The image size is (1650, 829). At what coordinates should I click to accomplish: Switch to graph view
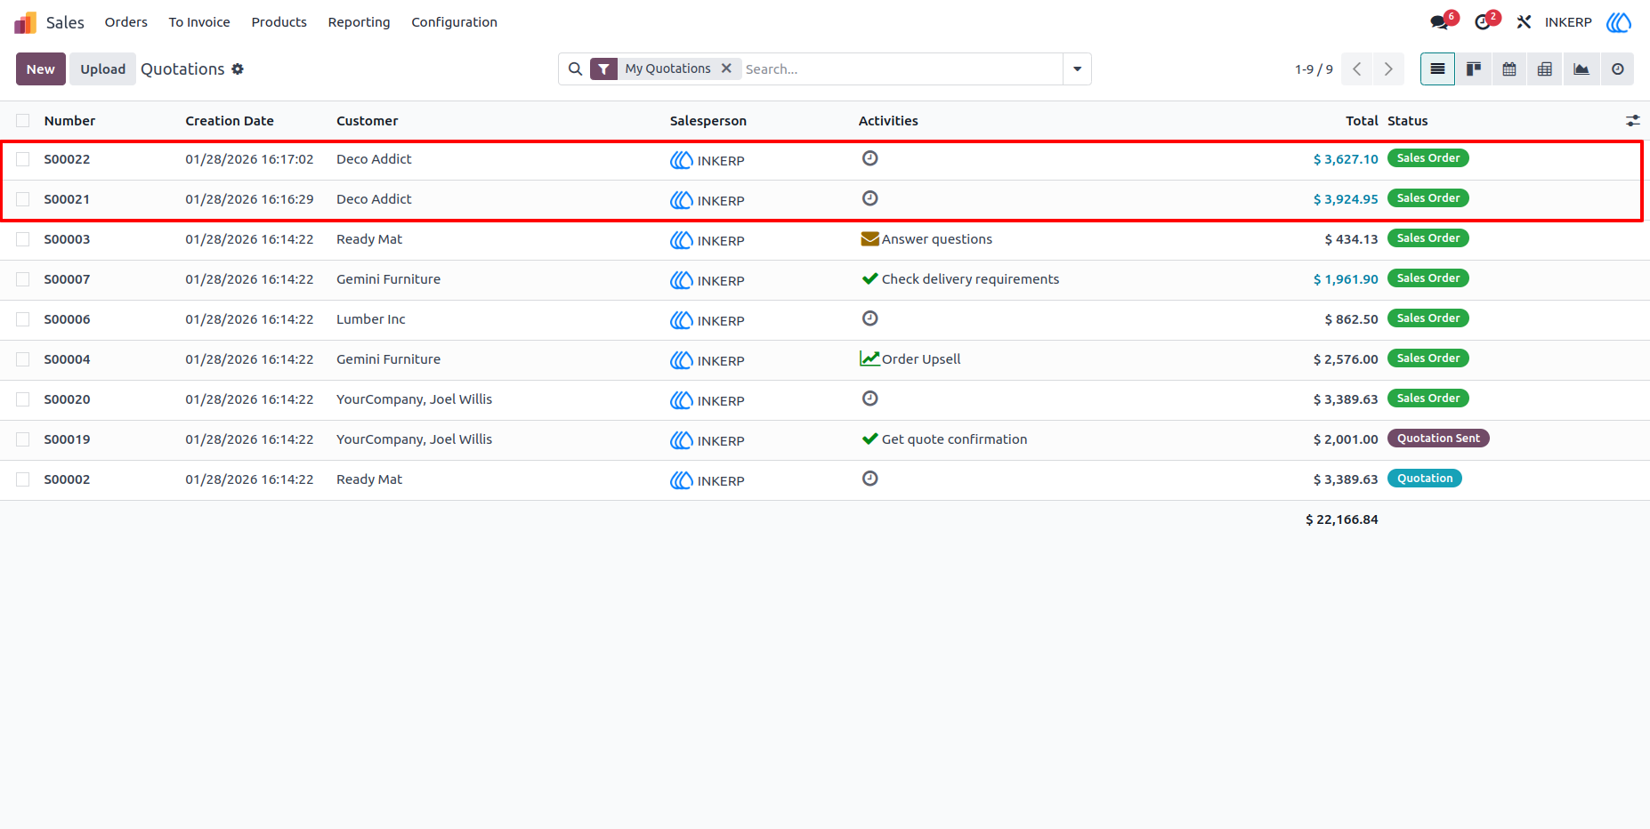[1581, 69]
